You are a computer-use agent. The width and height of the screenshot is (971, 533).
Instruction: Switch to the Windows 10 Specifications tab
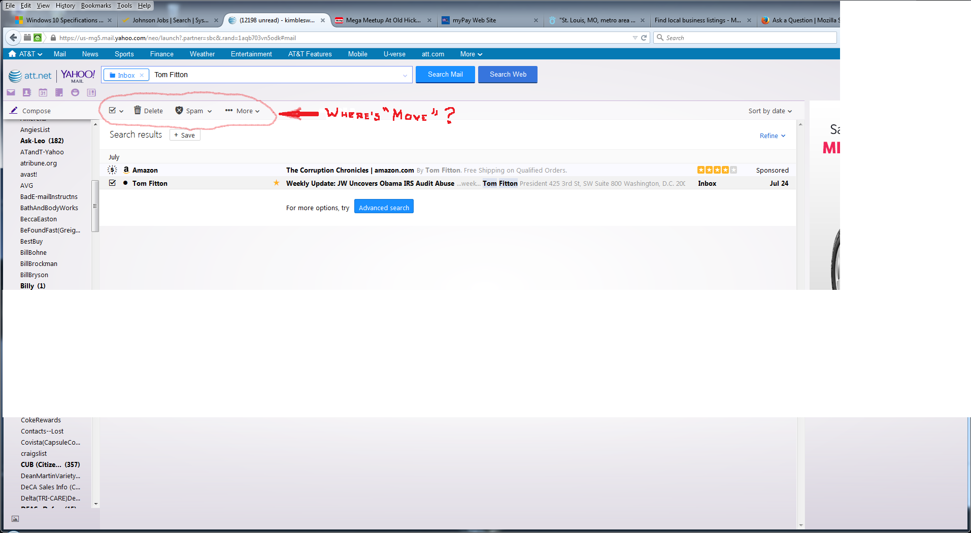pos(63,20)
